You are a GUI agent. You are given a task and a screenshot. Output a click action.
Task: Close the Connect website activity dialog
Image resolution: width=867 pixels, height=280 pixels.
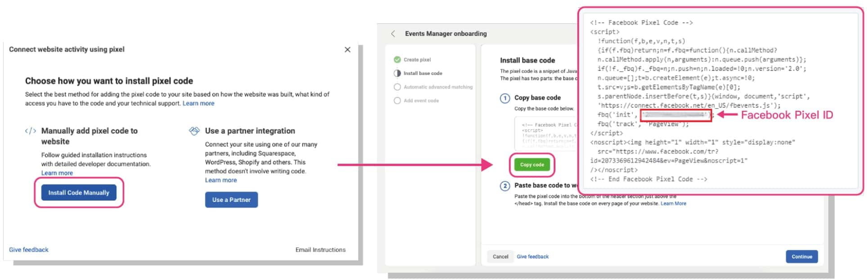(x=347, y=49)
